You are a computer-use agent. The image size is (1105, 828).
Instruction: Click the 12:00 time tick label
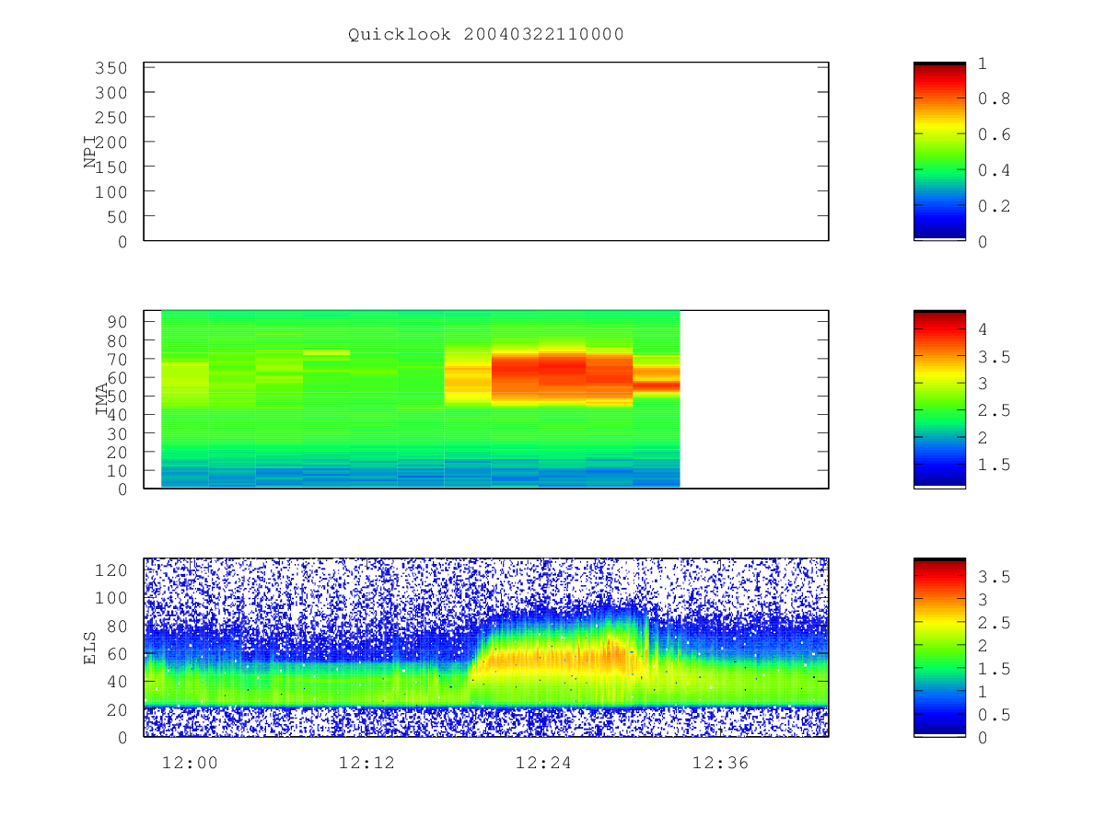tap(190, 763)
